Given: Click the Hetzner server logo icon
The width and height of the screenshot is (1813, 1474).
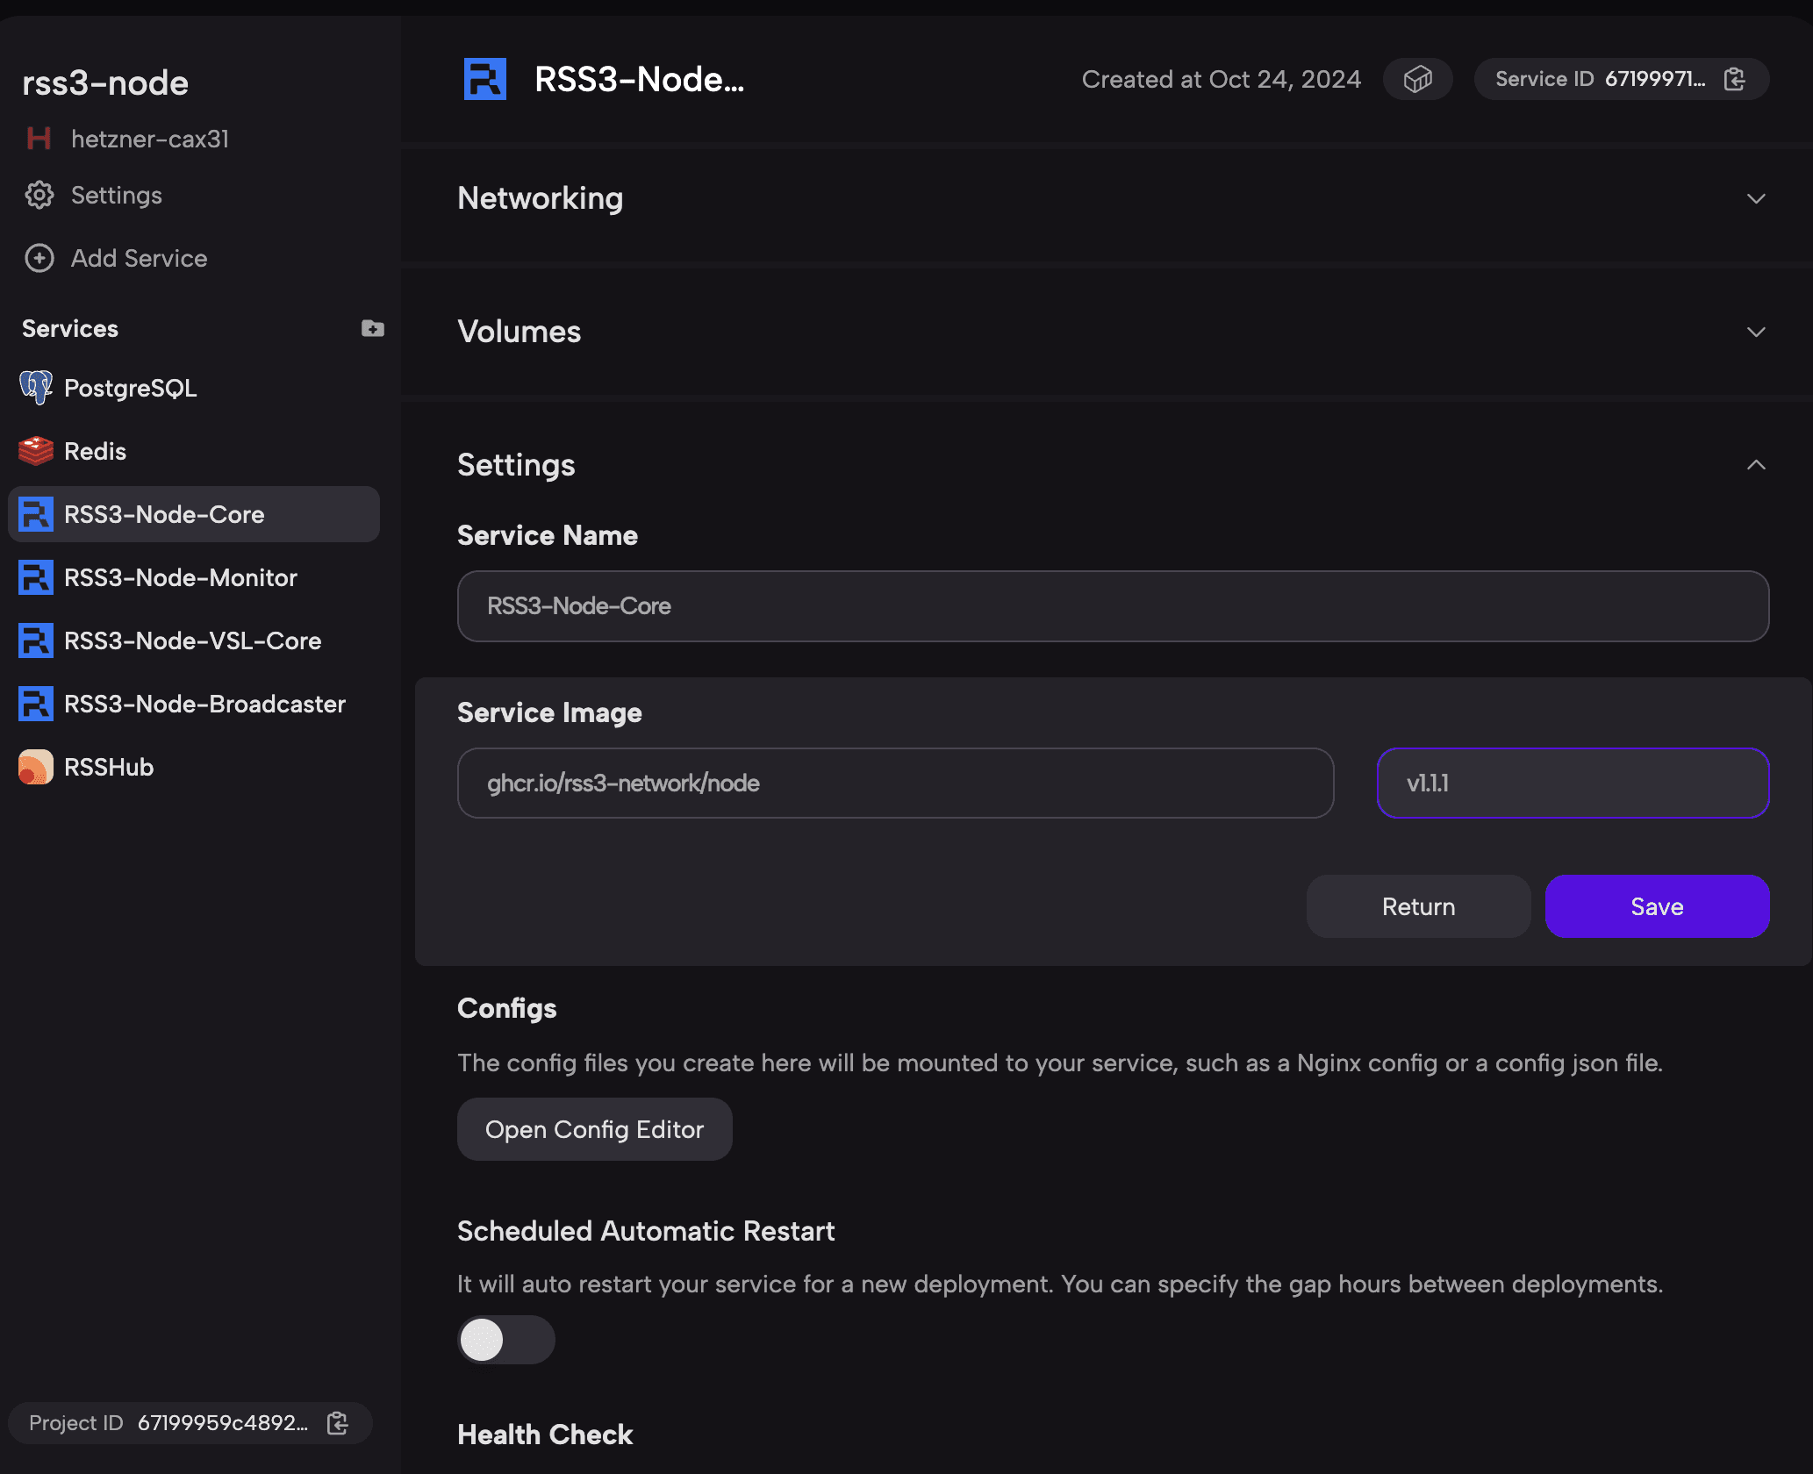Looking at the screenshot, I should tap(39, 139).
